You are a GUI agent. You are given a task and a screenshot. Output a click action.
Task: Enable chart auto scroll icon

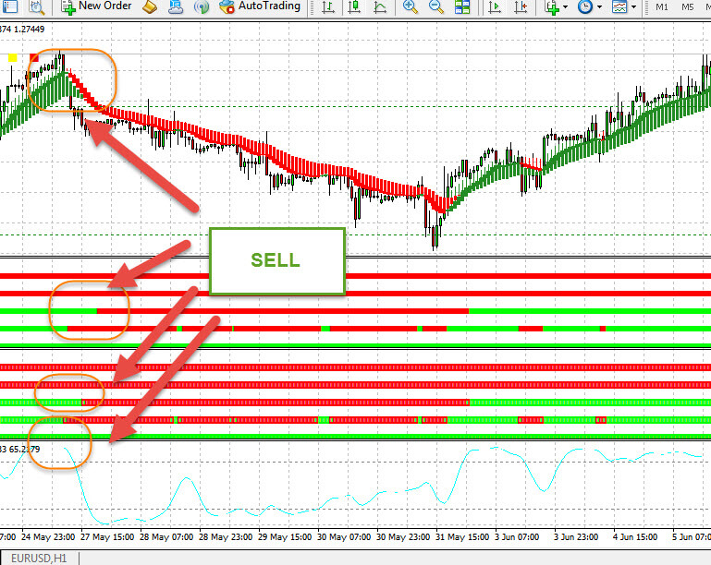(496, 7)
